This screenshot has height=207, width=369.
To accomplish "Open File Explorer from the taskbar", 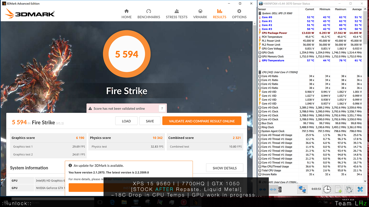I will coord(124,202).
